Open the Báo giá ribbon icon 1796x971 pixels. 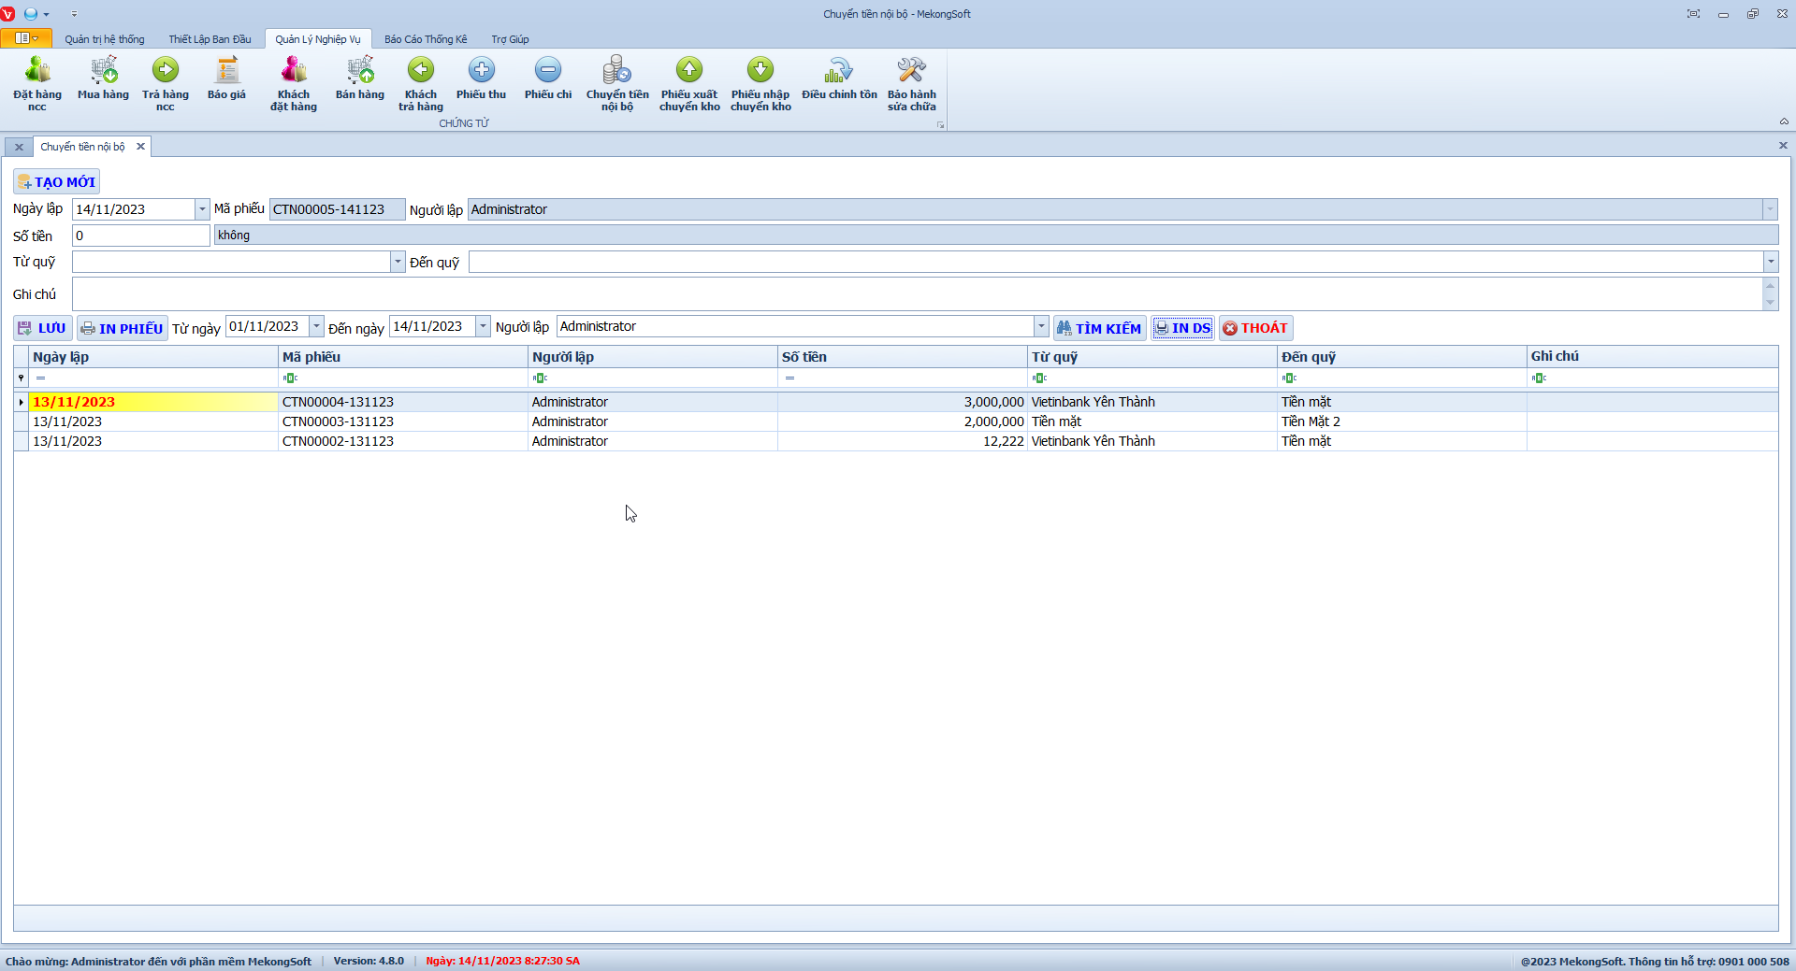[226, 79]
